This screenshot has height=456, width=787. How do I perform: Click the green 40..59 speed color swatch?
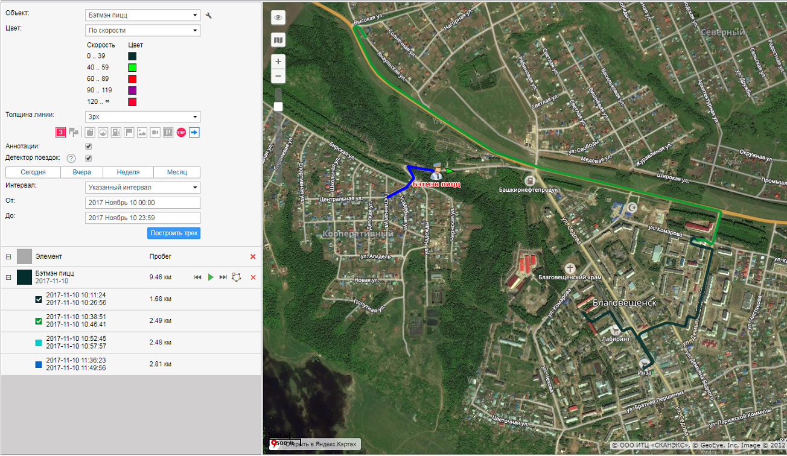132,68
